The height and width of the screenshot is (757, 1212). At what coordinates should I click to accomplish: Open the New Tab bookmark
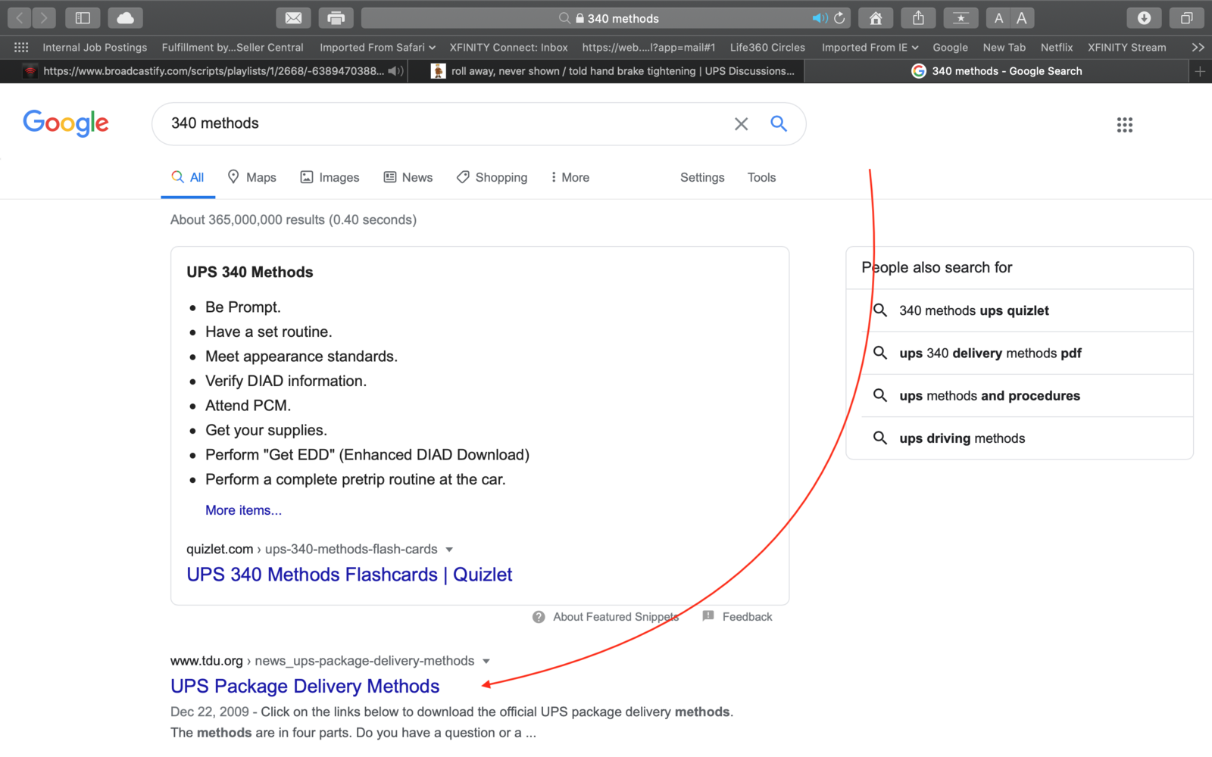[1004, 47]
